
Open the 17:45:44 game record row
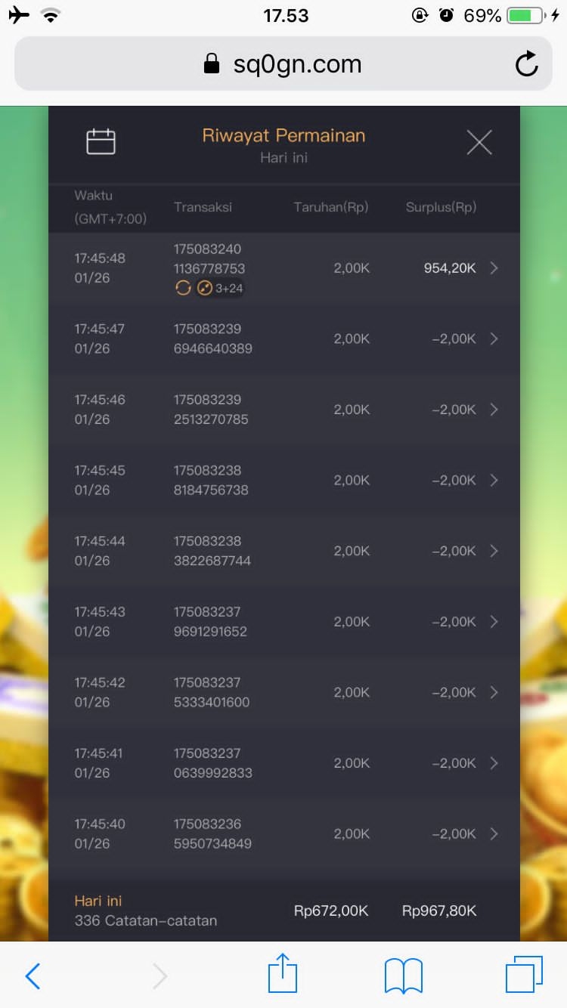tap(283, 551)
